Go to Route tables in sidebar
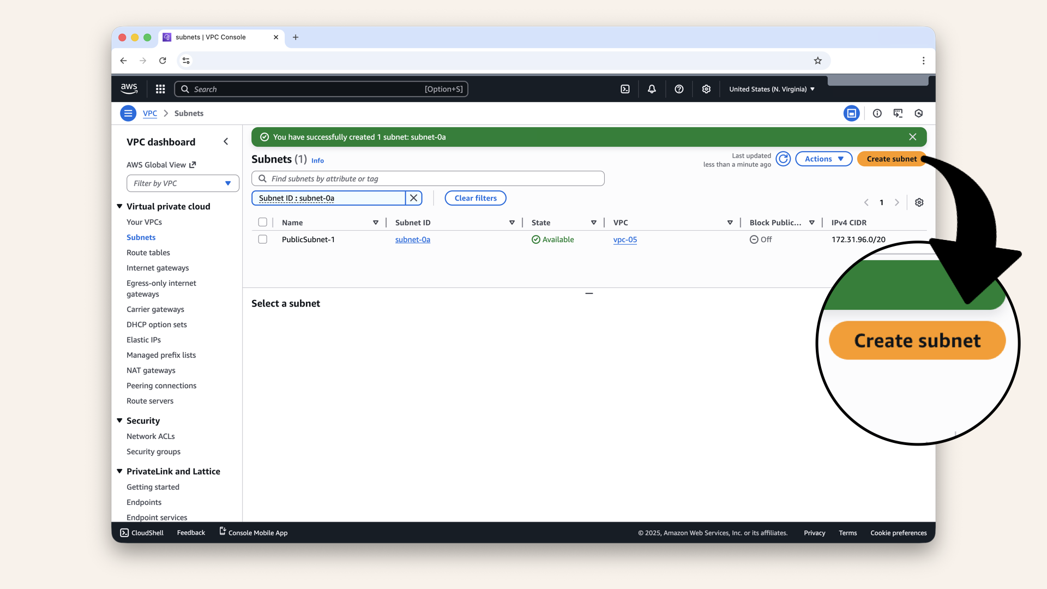This screenshot has width=1047, height=589. coord(148,253)
